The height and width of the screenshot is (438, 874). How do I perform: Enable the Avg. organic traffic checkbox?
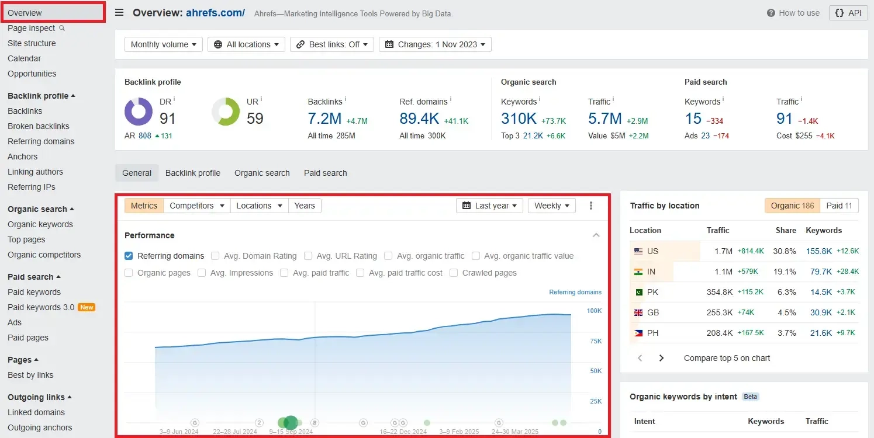coord(388,256)
